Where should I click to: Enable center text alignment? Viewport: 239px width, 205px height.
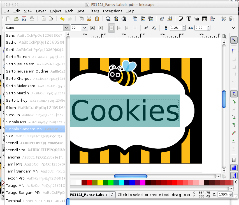[x=119, y=28]
